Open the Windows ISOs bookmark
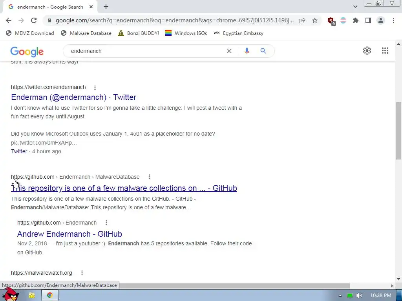Screen dimensions: 402x301 (x=186, y=33)
